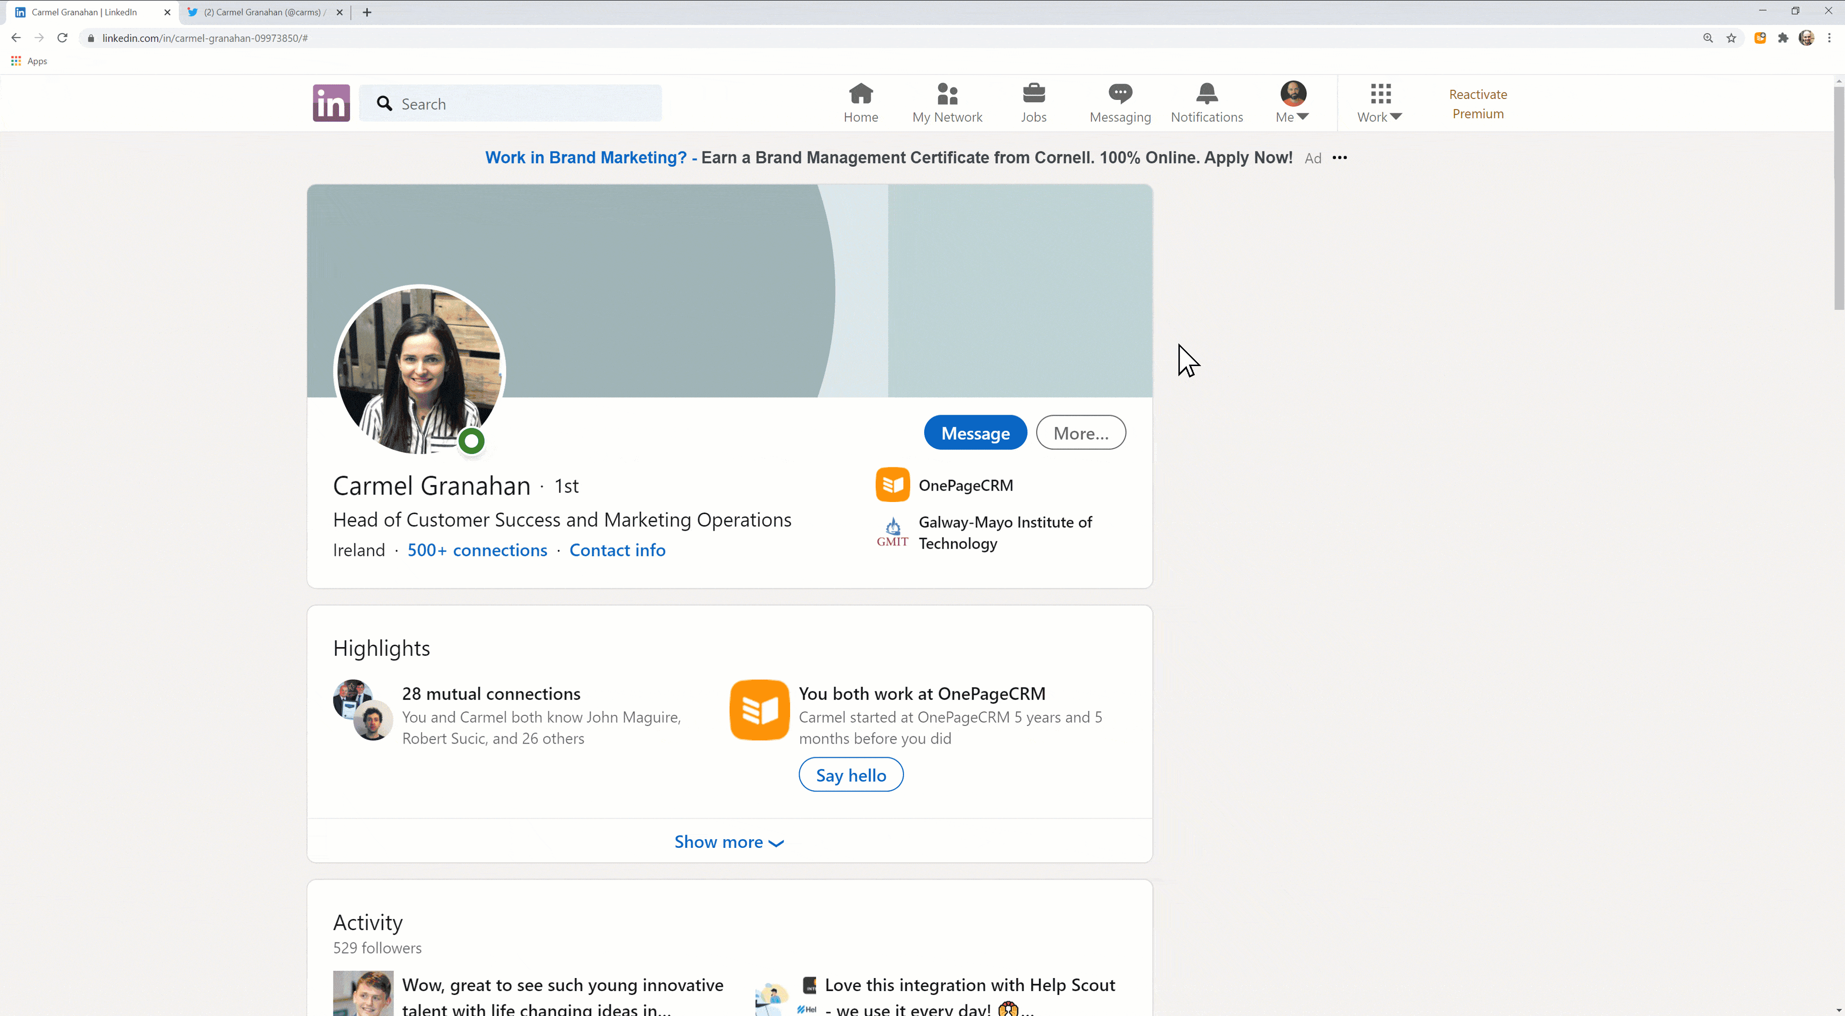The width and height of the screenshot is (1845, 1016).
Task: Open Messaging speech bubble icon
Action: point(1120,103)
